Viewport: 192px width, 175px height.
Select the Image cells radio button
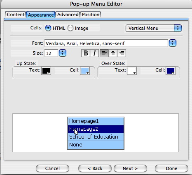70,28
